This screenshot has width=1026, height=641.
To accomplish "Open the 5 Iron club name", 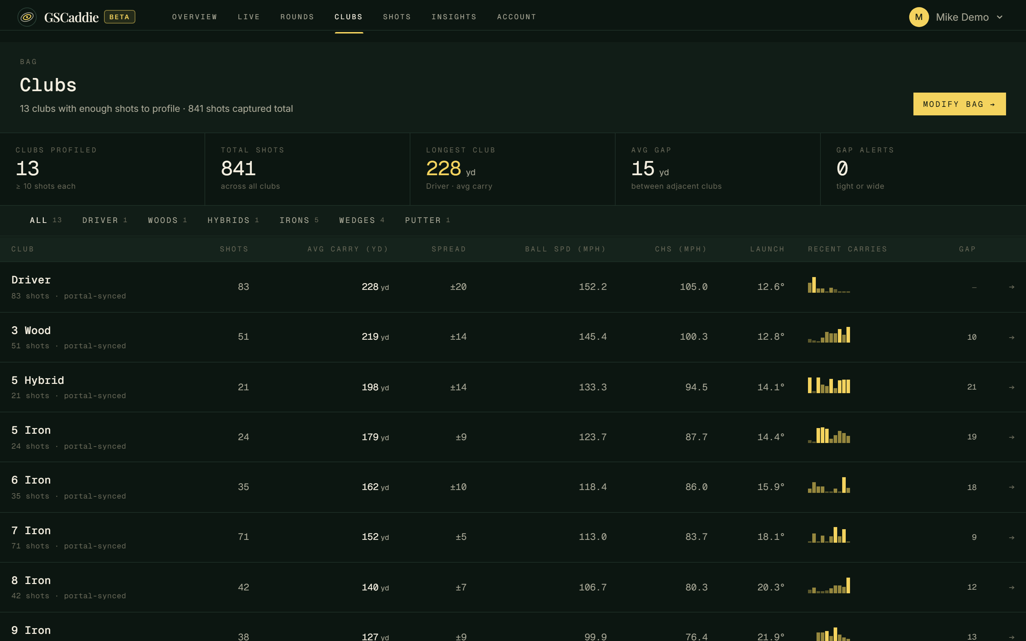I will click(31, 430).
